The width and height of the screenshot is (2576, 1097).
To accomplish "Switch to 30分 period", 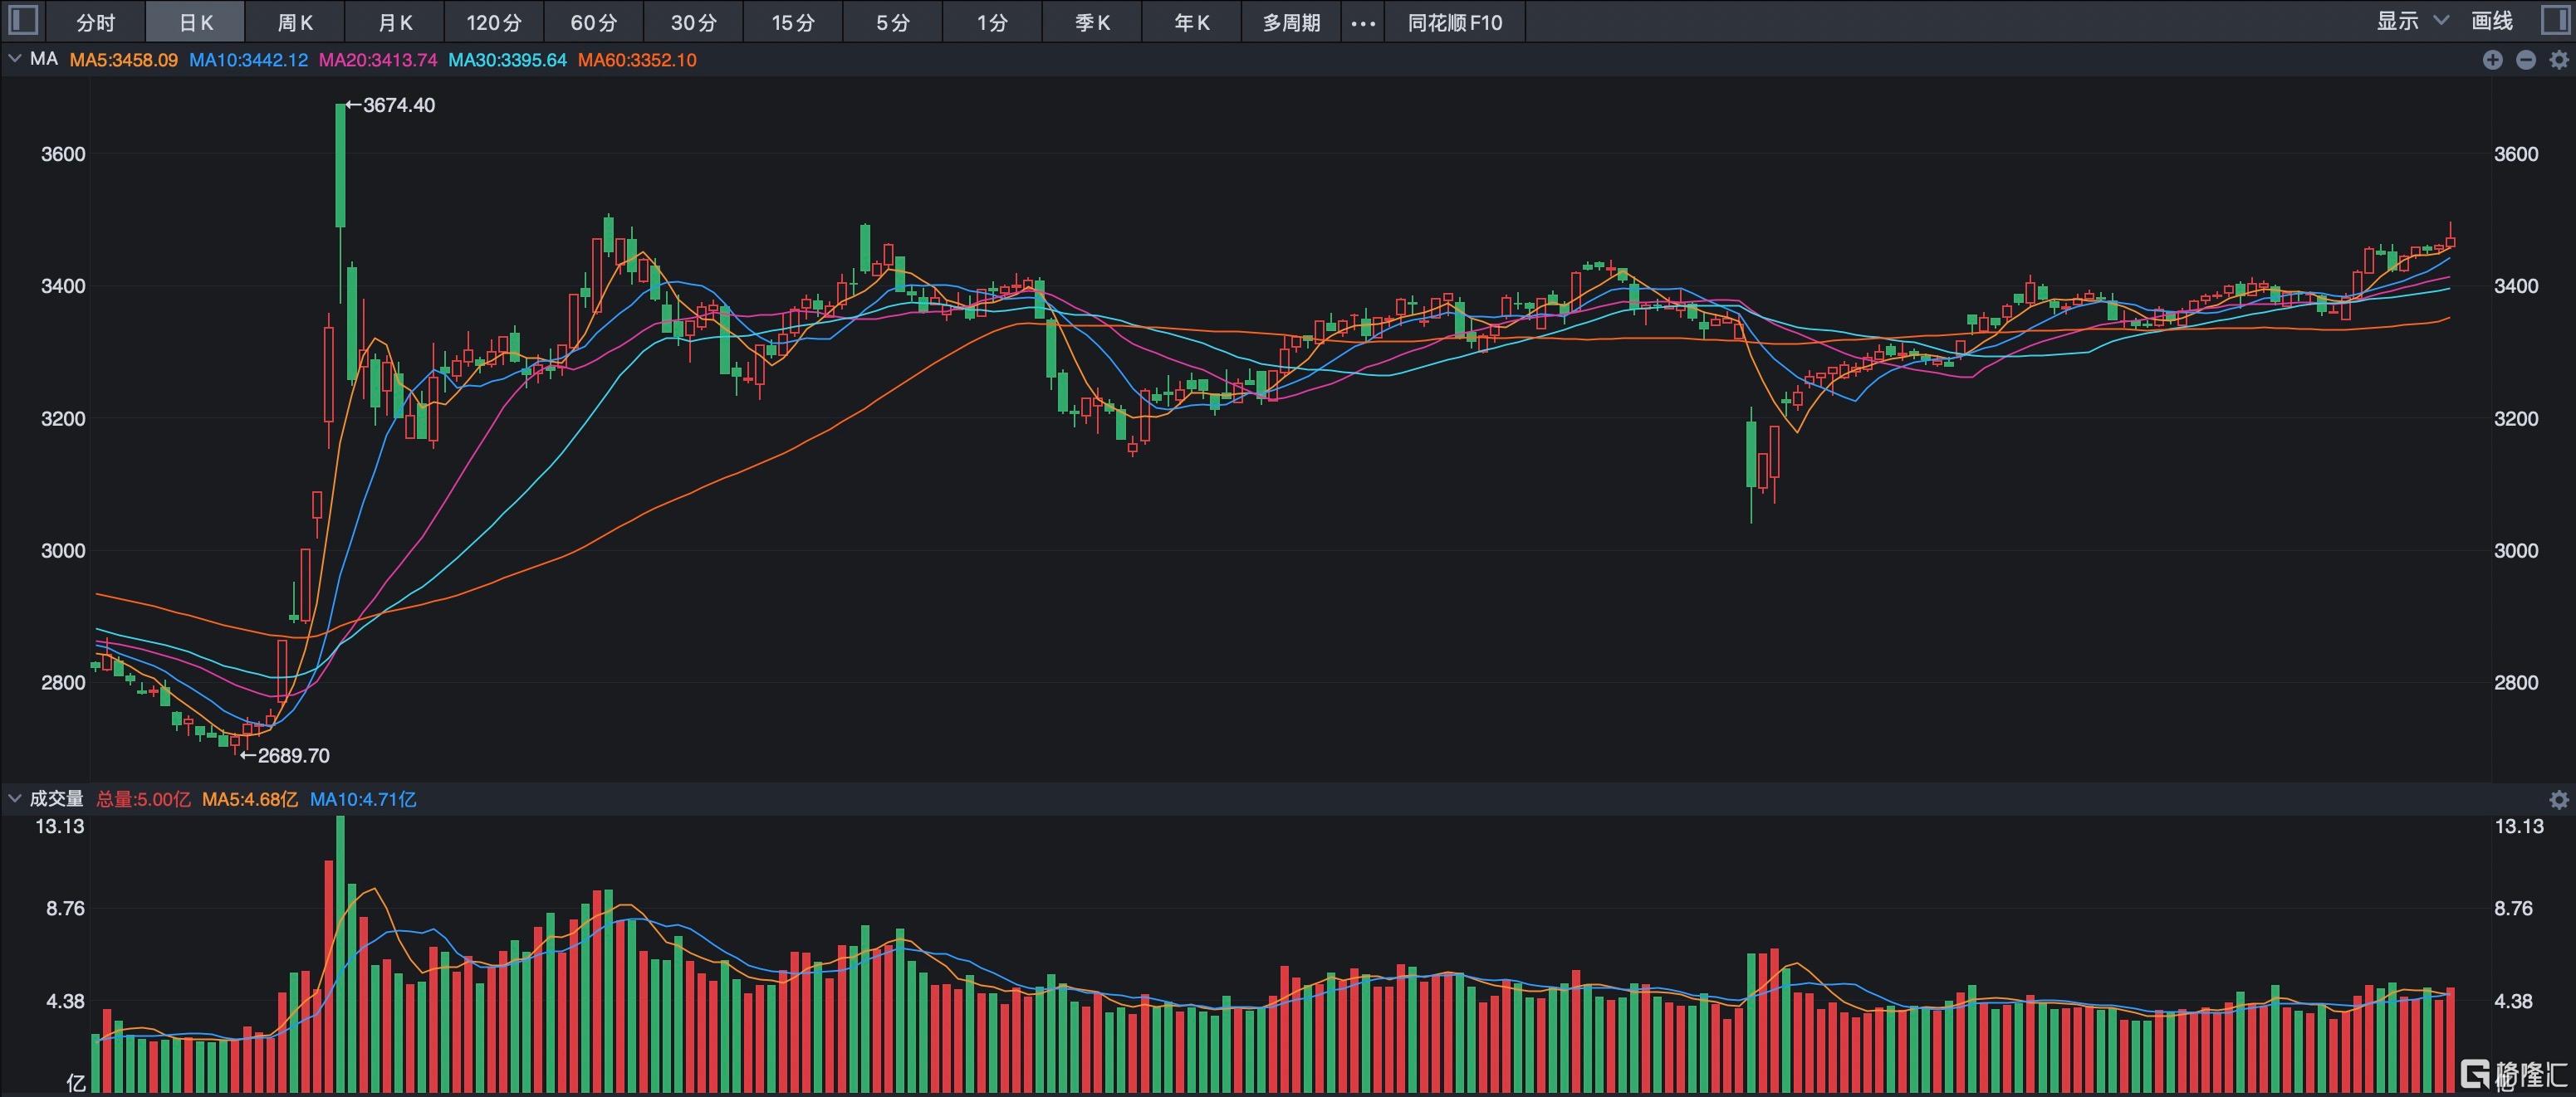I will click(694, 22).
